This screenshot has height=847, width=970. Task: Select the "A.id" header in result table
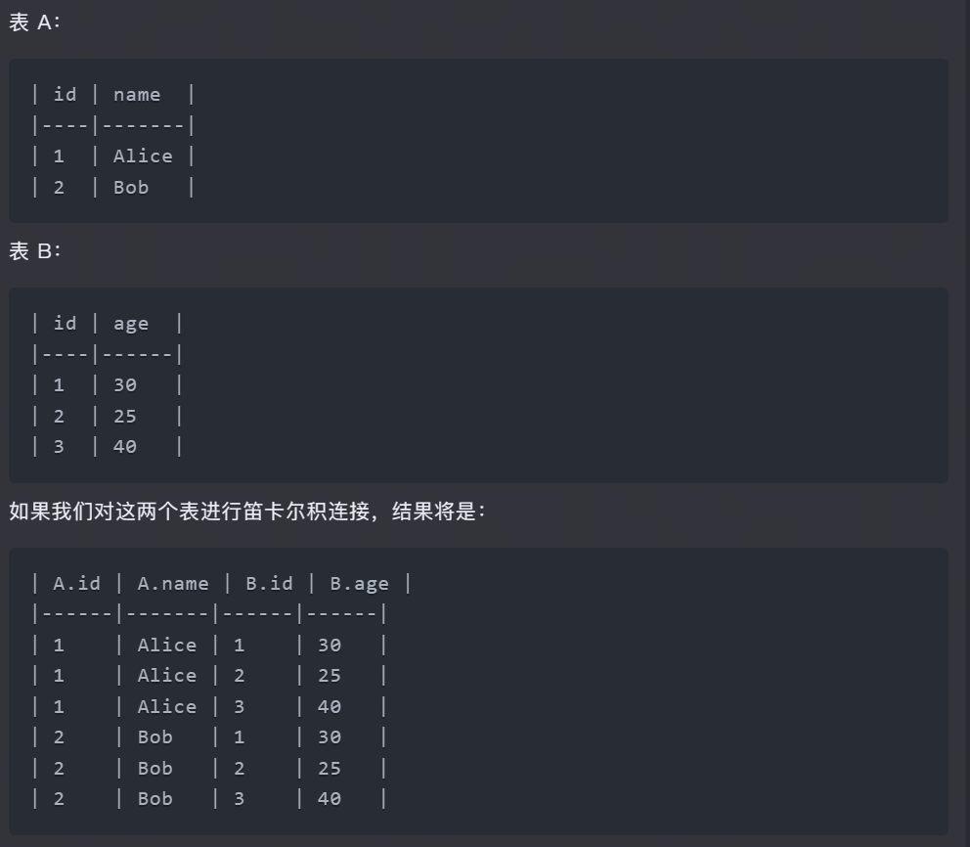tap(76, 584)
